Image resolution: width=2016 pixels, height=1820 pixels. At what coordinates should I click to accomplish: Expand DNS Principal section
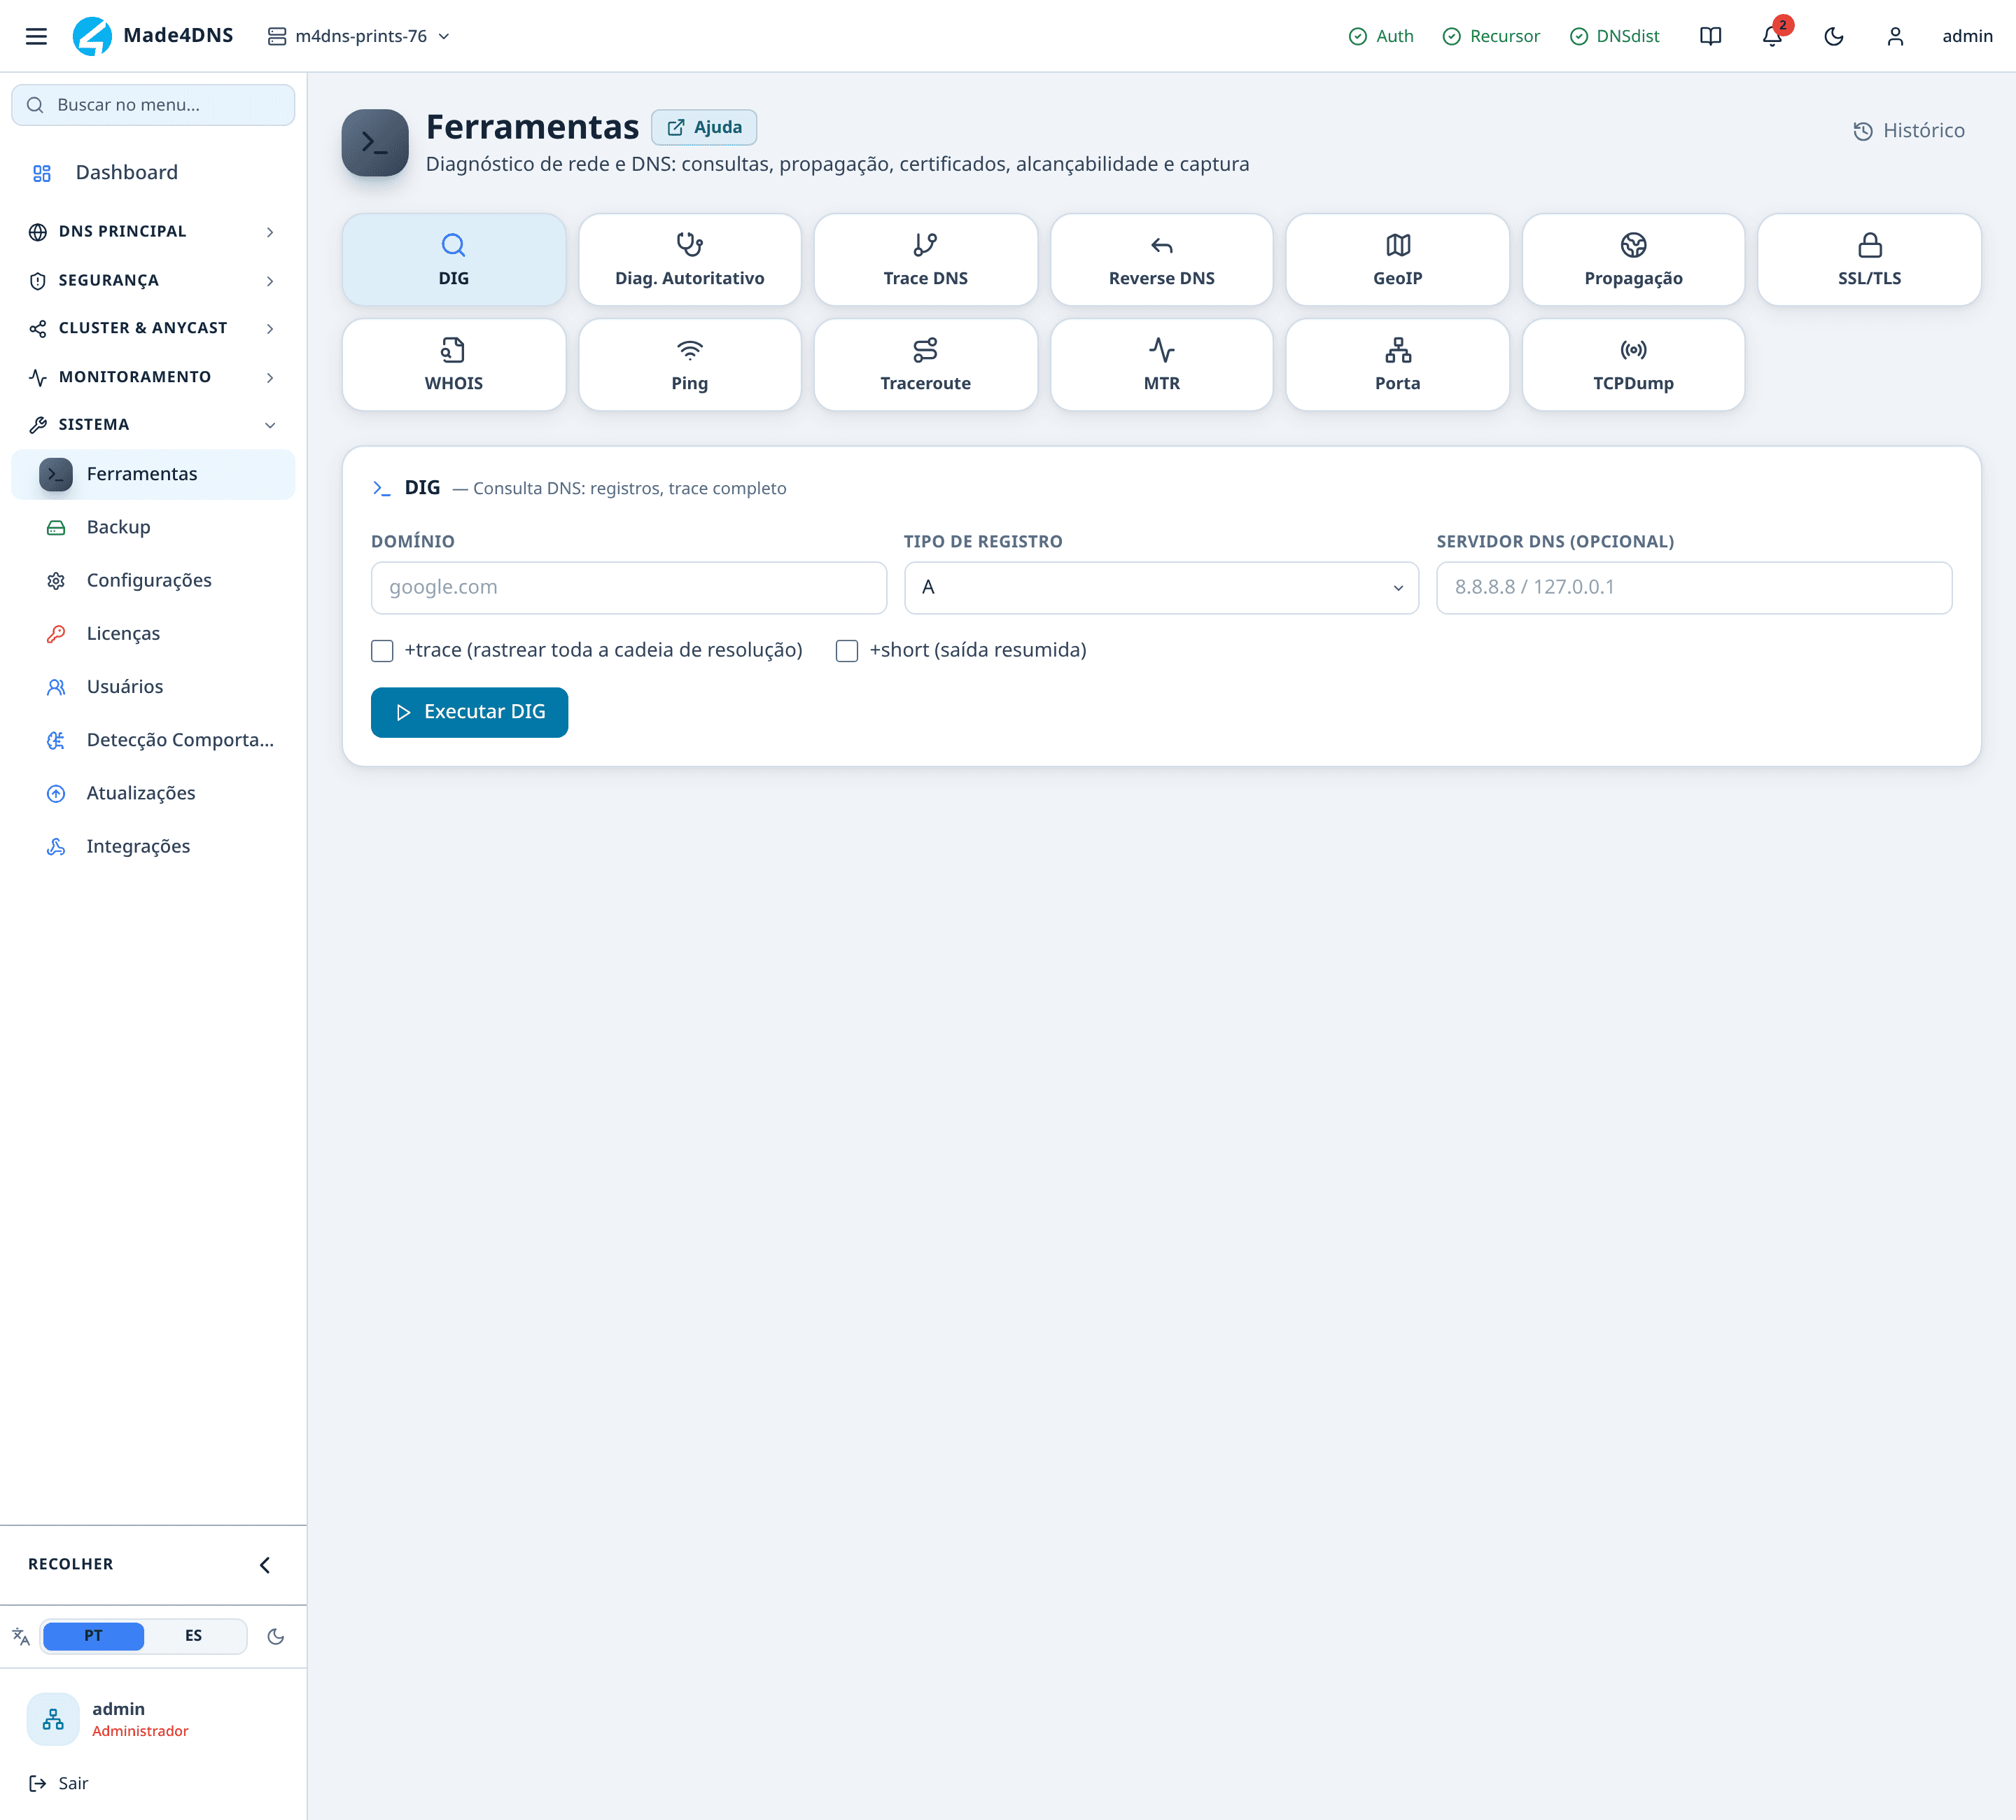pos(153,231)
